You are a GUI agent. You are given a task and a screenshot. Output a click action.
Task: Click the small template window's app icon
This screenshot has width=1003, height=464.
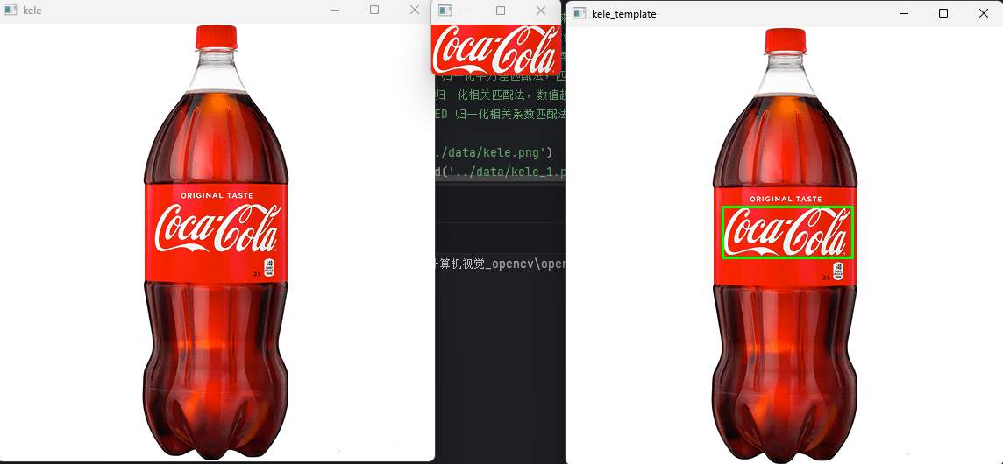[446, 11]
